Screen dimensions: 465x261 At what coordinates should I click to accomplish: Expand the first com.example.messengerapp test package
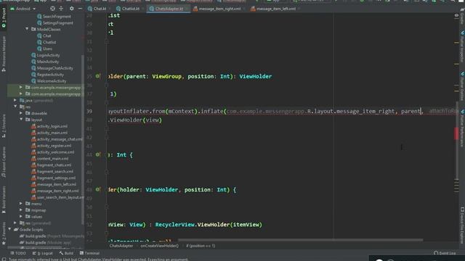click(x=21, y=87)
